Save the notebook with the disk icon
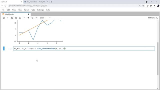This screenshot has height=90, width=160. click(4, 18)
